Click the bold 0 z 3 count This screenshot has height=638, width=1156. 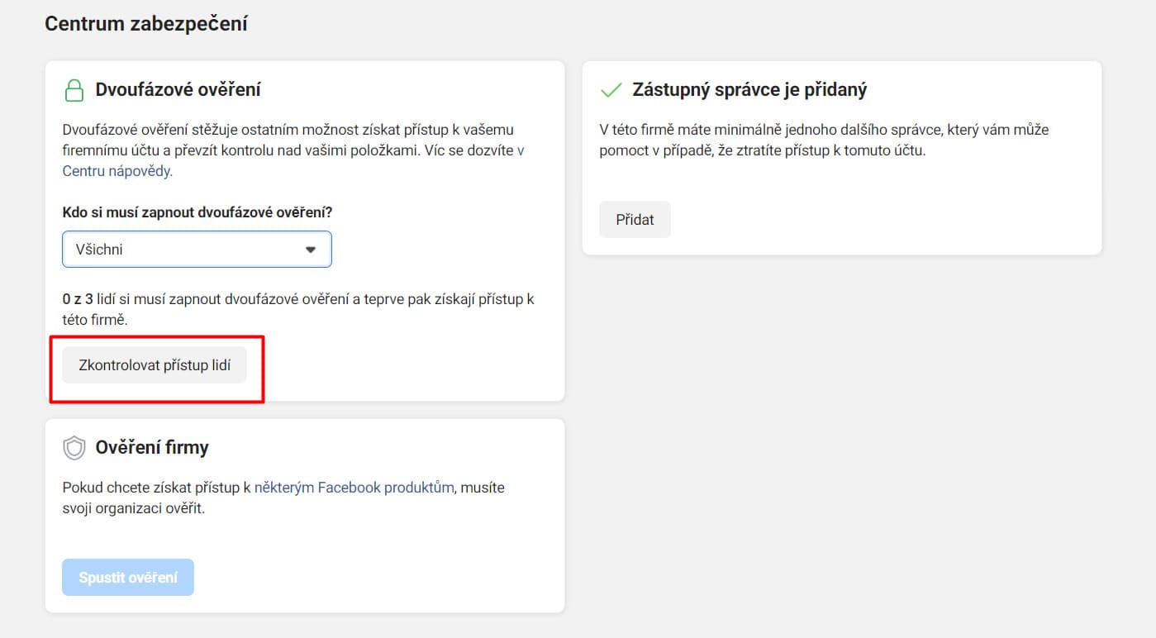pyautogui.click(x=77, y=299)
